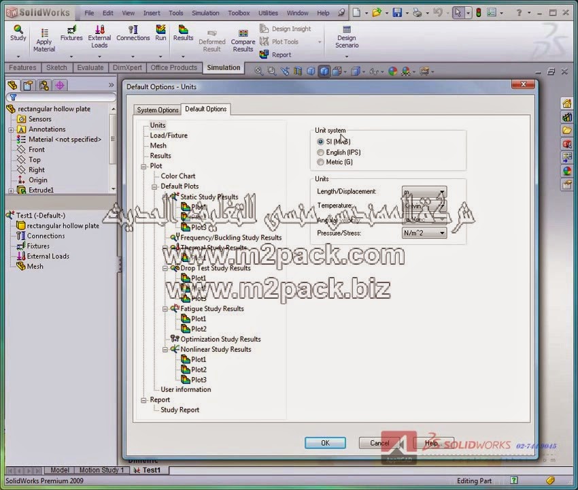Click the Open file icon
Image resolution: width=578 pixels, height=490 pixels.
377,13
